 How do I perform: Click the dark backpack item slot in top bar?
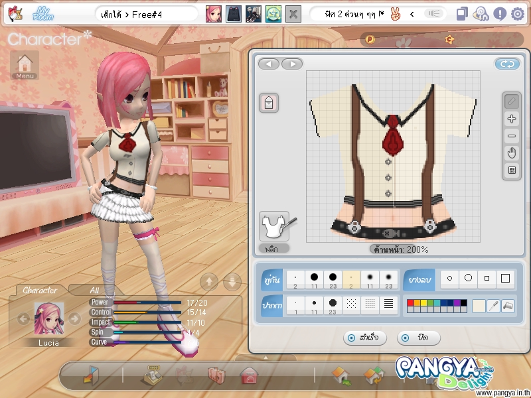point(234,14)
